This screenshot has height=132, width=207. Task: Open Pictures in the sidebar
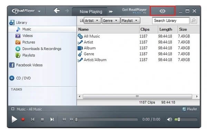(29, 42)
